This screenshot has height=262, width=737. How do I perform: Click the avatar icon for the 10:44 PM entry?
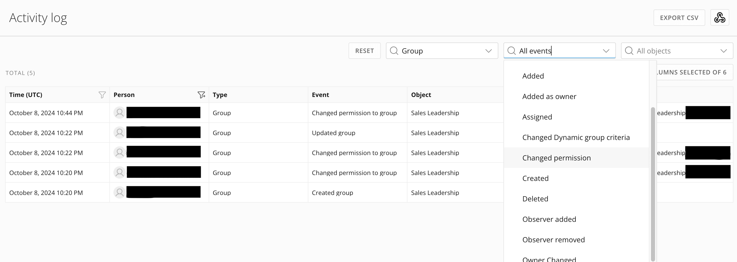point(120,113)
